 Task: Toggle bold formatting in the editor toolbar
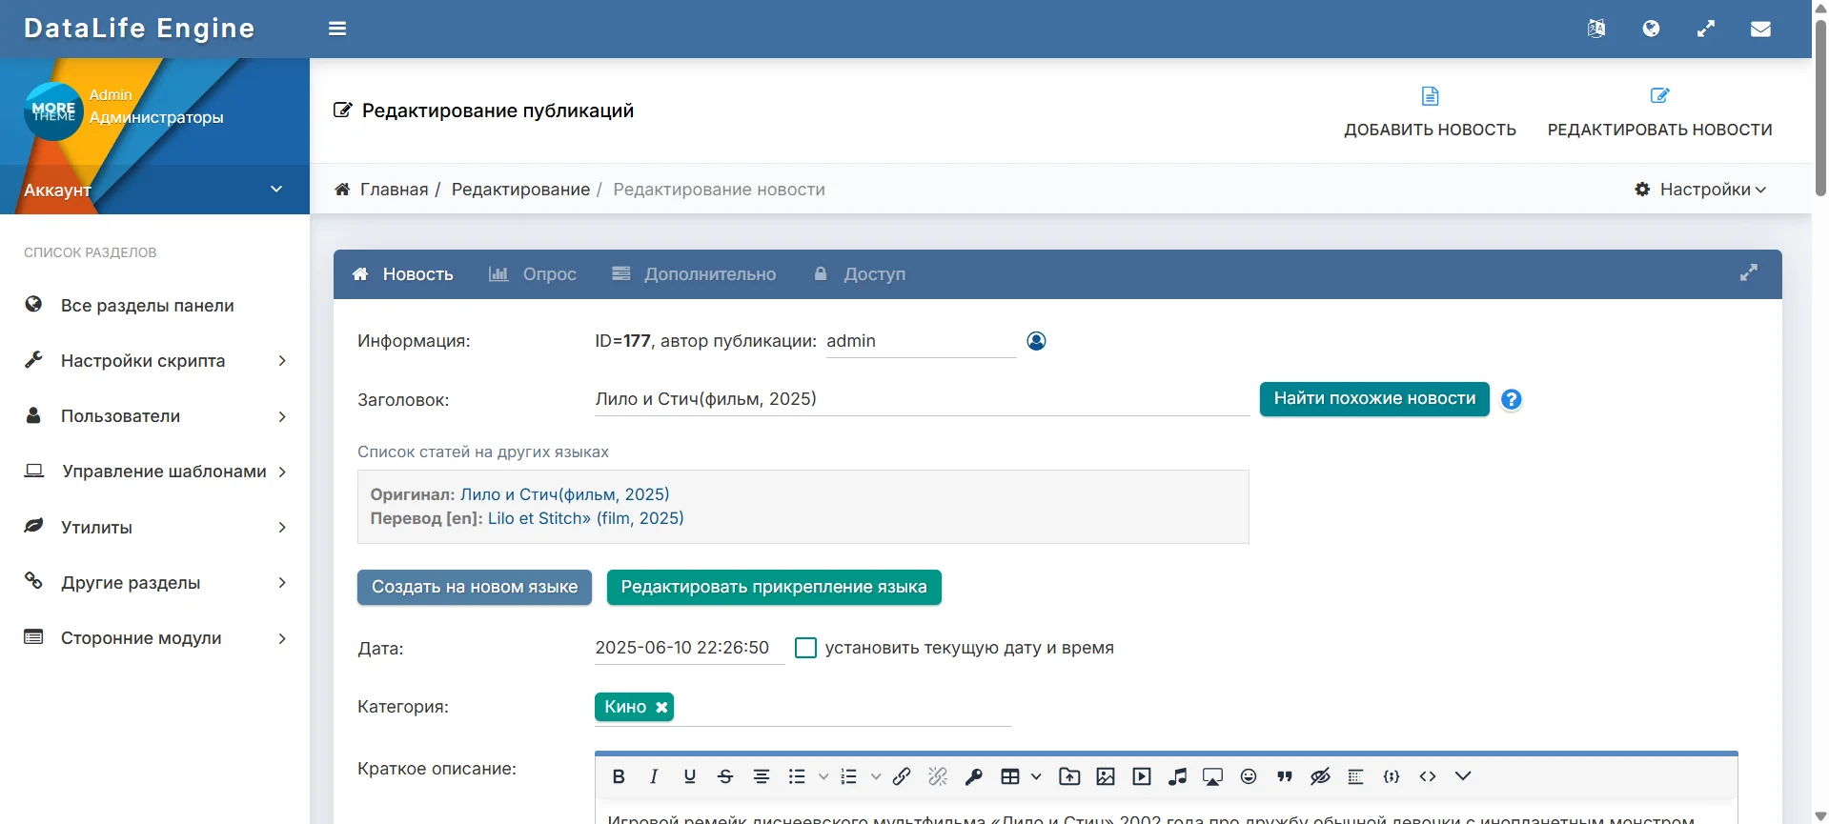619,776
